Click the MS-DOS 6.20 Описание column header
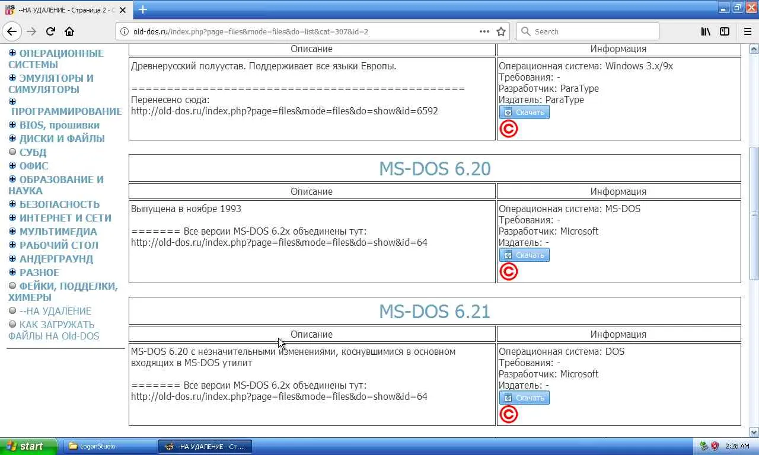 (x=312, y=191)
